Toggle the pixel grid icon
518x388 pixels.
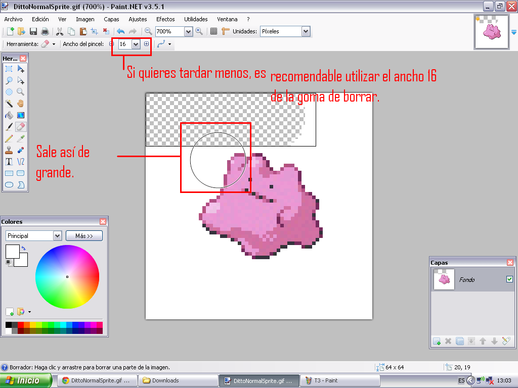(214, 31)
